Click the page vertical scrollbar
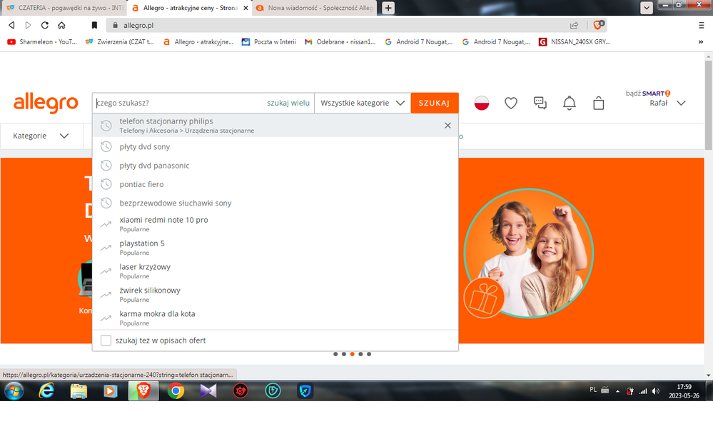 click(709, 105)
